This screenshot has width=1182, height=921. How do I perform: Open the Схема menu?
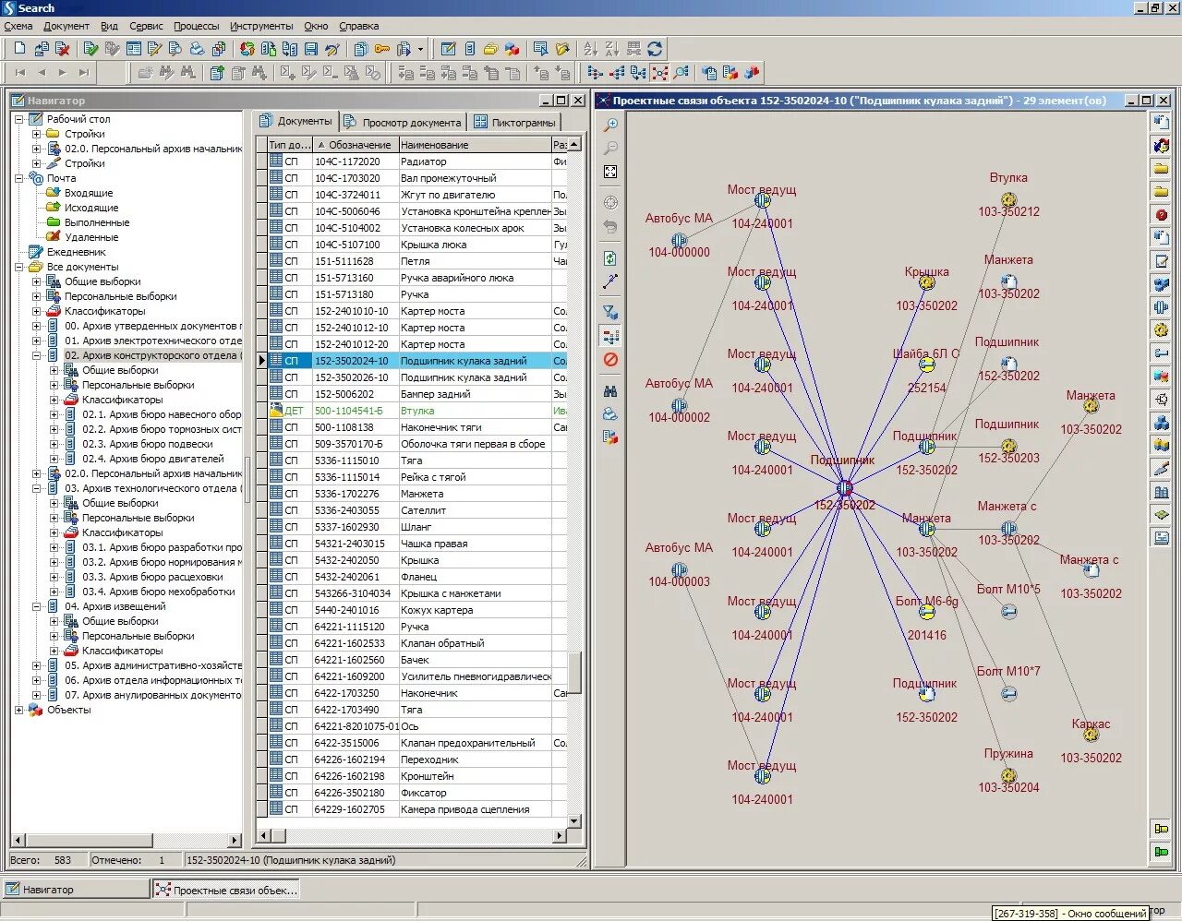coord(18,26)
